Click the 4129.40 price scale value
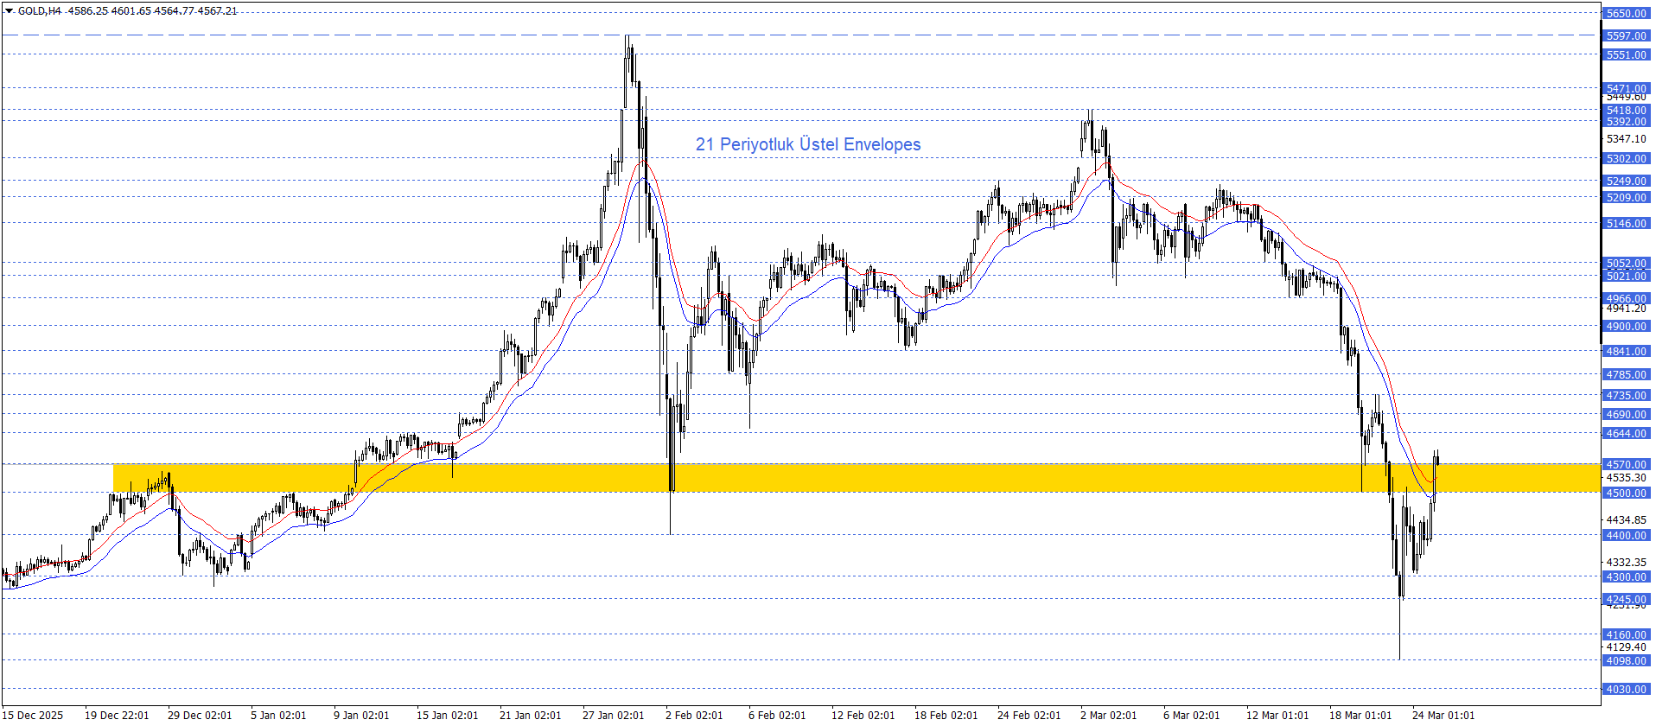 [1626, 647]
